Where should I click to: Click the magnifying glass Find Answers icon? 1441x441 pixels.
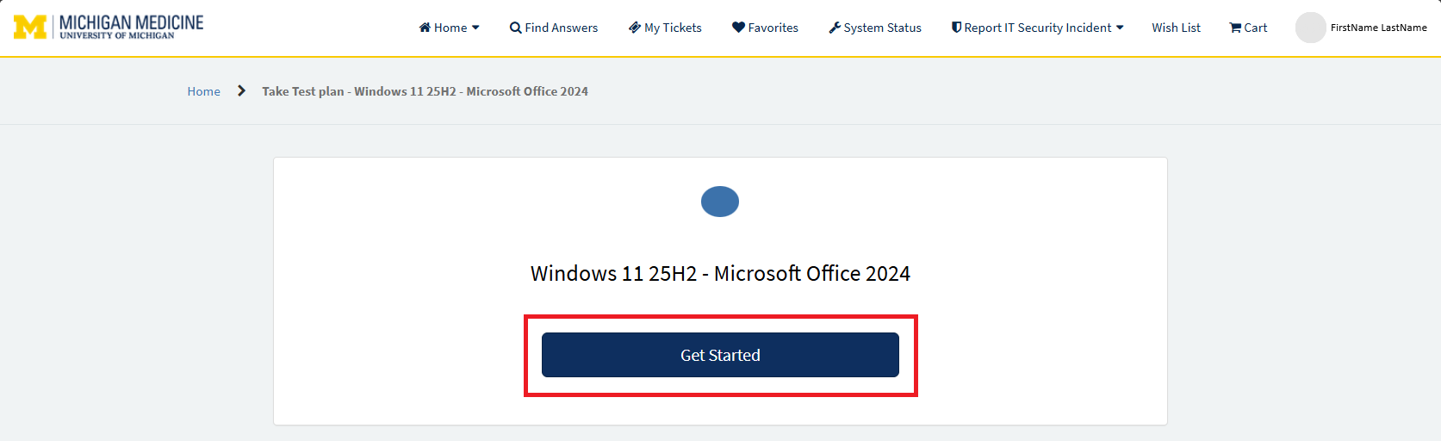tap(515, 28)
